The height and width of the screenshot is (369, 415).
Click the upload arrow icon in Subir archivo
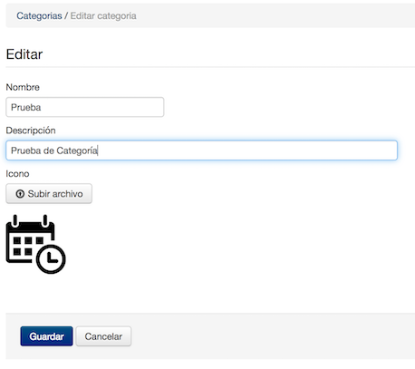click(20, 194)
